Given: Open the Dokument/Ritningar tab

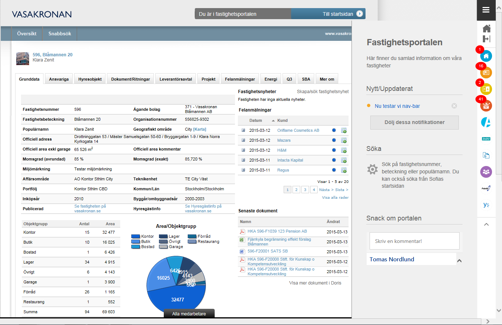Looking at the screenshot, I should click(131, 79).
